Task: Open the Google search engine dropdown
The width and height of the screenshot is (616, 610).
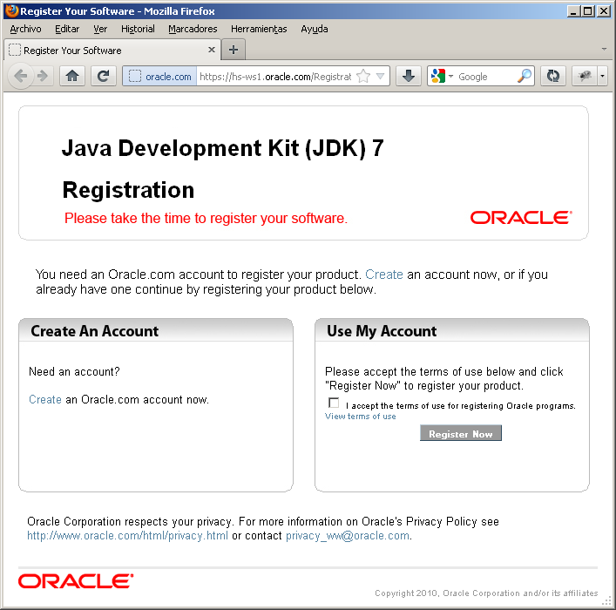Action: pos(442,77)
